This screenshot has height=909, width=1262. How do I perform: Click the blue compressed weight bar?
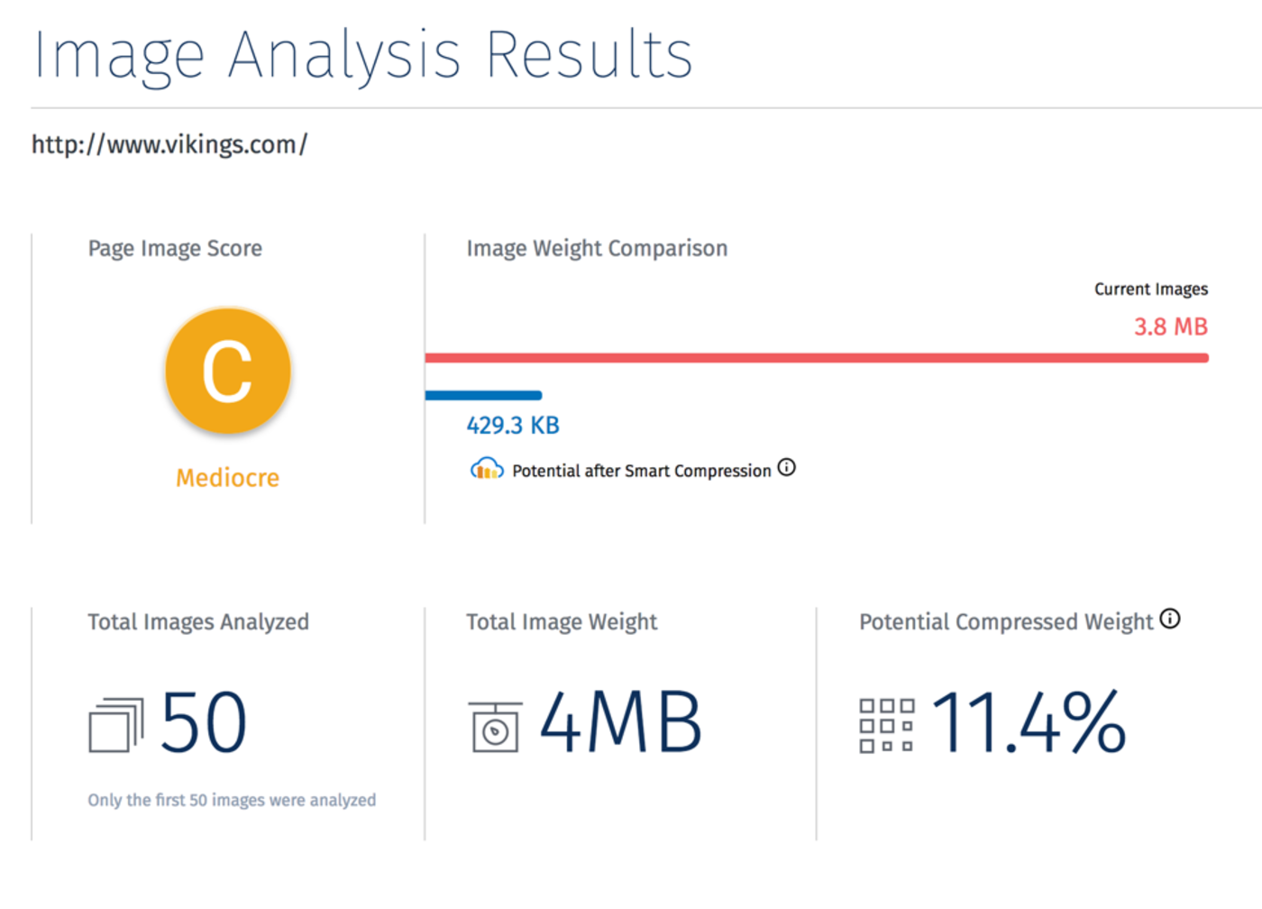click(x=483, y=395)
